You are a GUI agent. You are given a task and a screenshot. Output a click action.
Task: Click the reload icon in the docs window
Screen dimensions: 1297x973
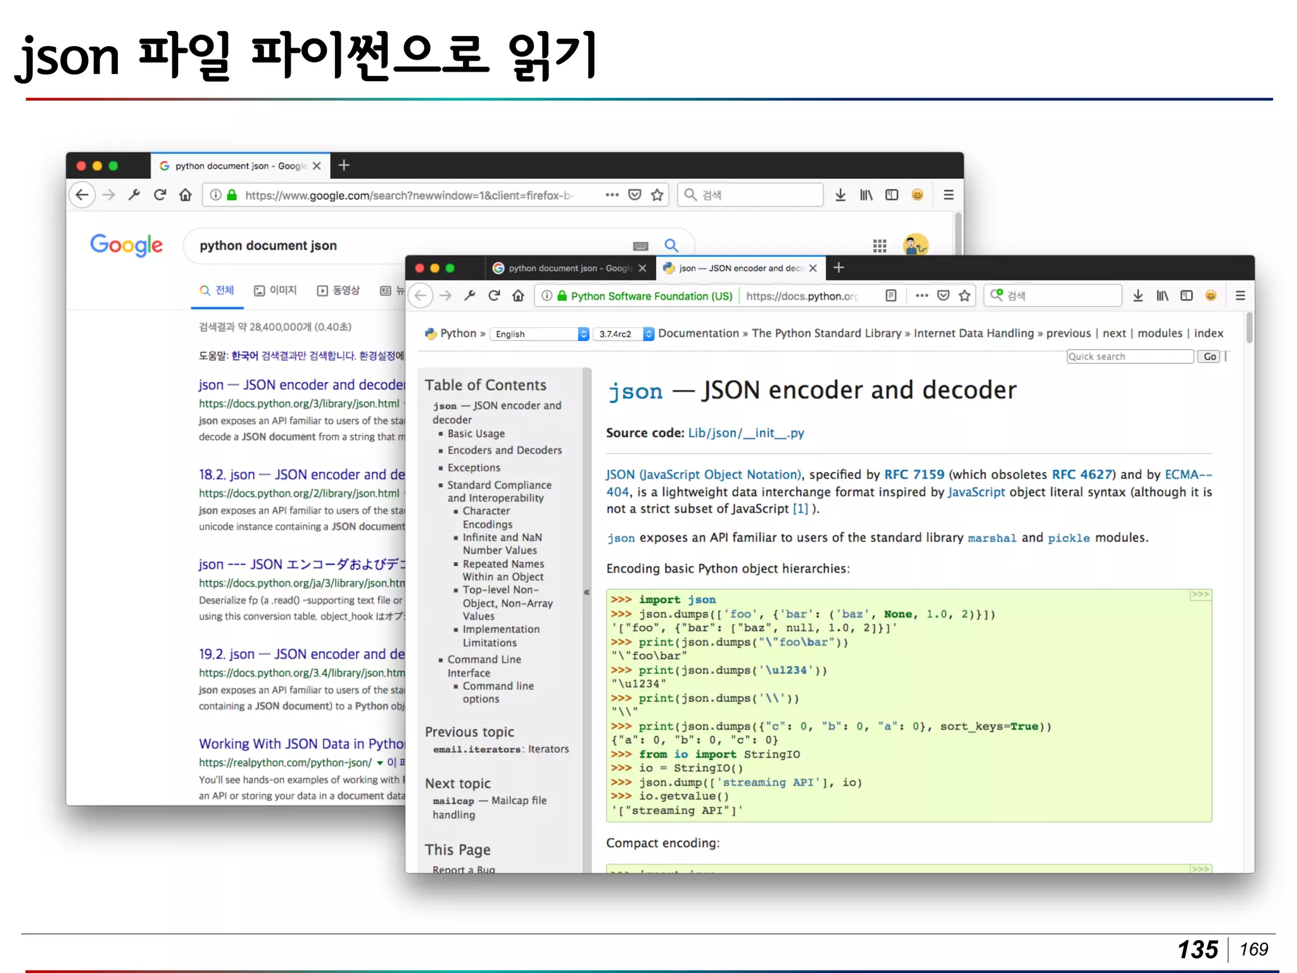[494, 296]
